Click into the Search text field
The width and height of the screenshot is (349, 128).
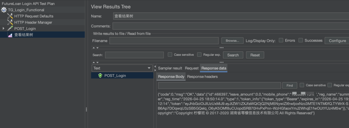[134, 55]
